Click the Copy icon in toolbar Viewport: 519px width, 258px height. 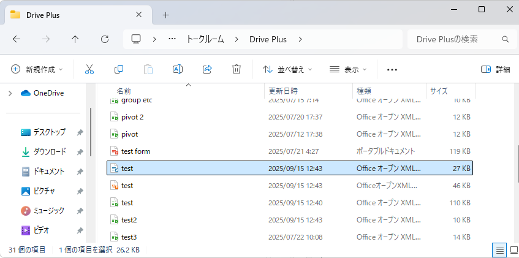(119, 69)
